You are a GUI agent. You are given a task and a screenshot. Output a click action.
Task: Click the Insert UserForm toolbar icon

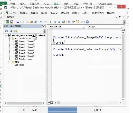pyautogui.click(x=12, y=22)
